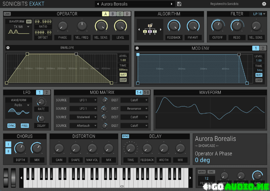Select operator B tab
Screen dimensions: 270x191
[113, 14]
